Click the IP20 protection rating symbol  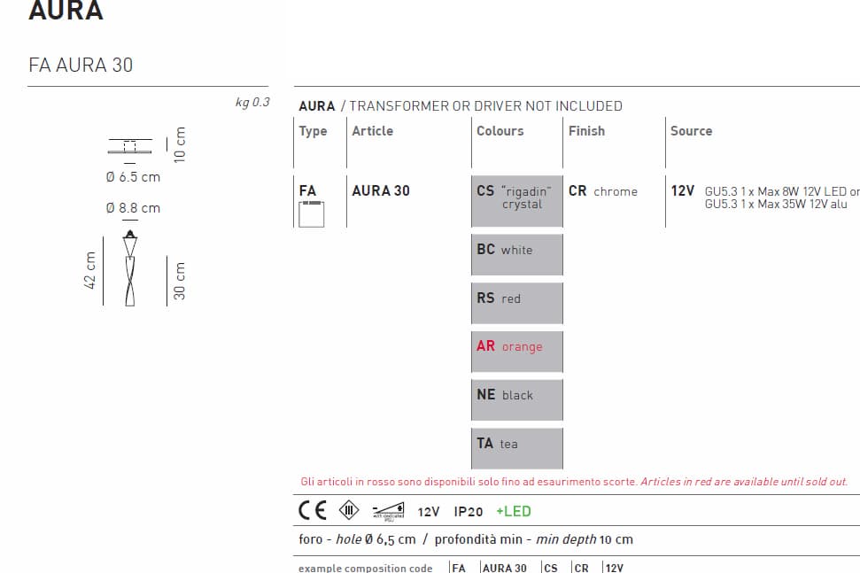click(469, 511)
